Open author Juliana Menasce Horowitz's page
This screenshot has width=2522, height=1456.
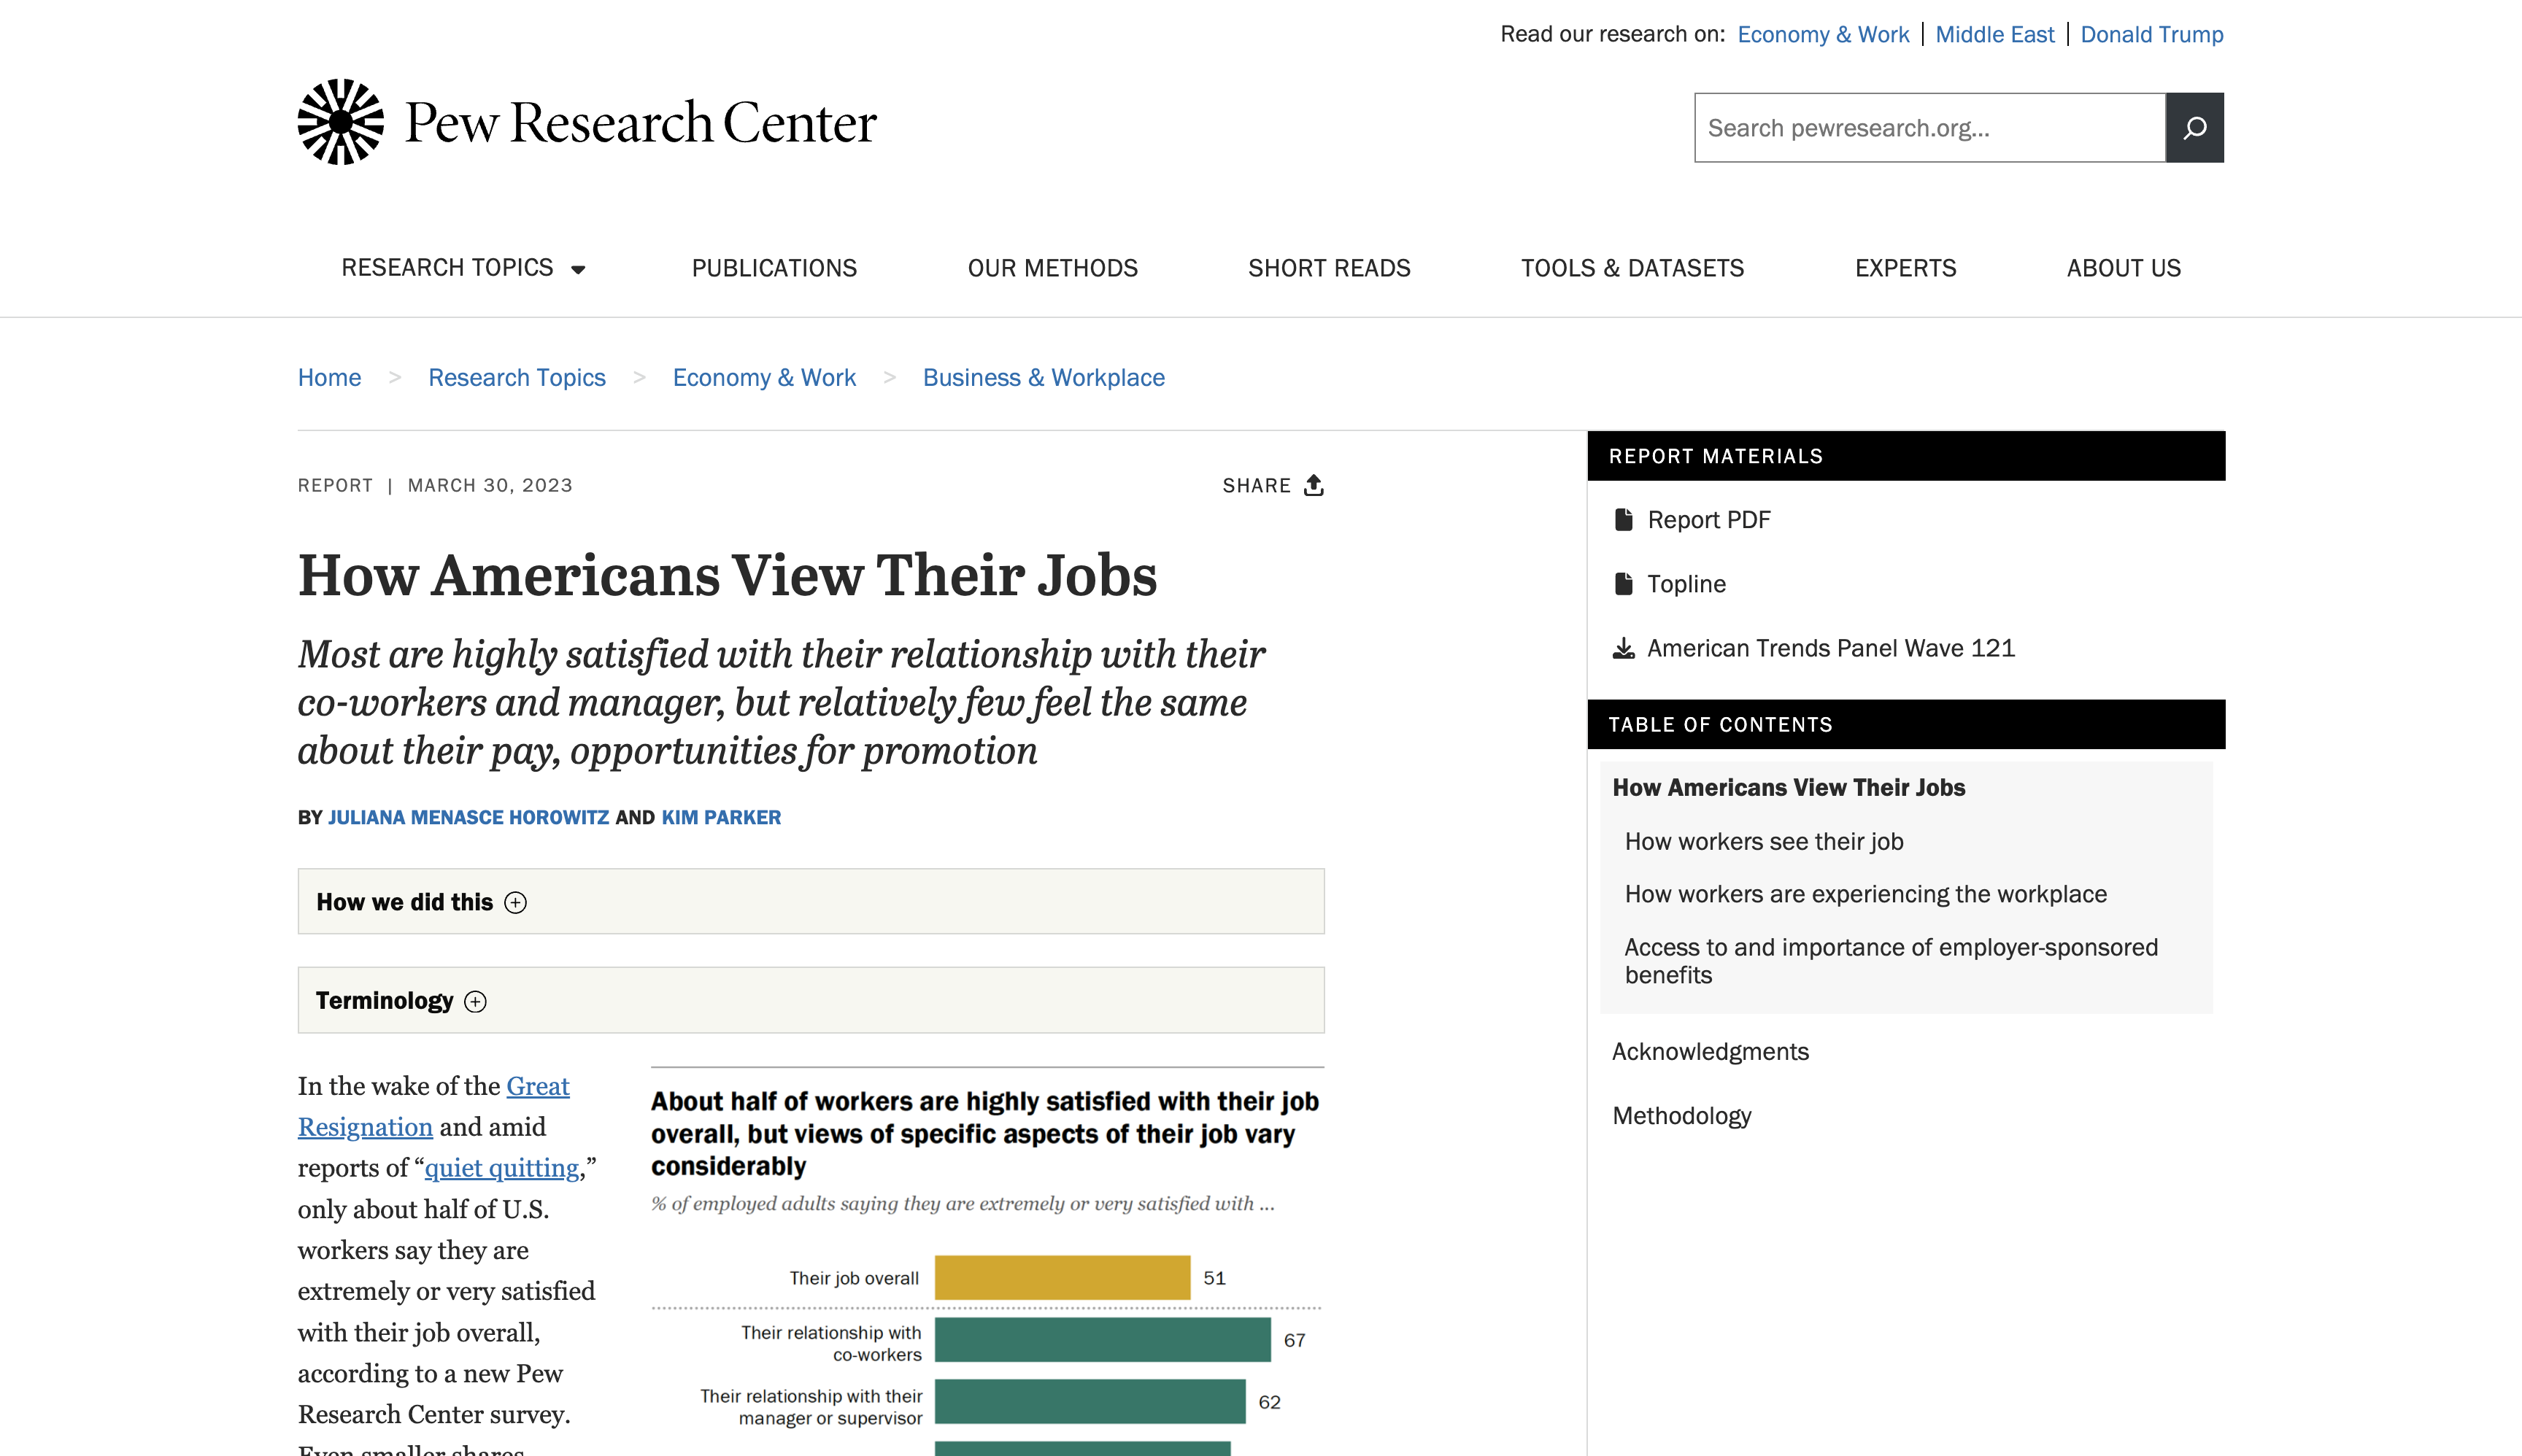468,817
